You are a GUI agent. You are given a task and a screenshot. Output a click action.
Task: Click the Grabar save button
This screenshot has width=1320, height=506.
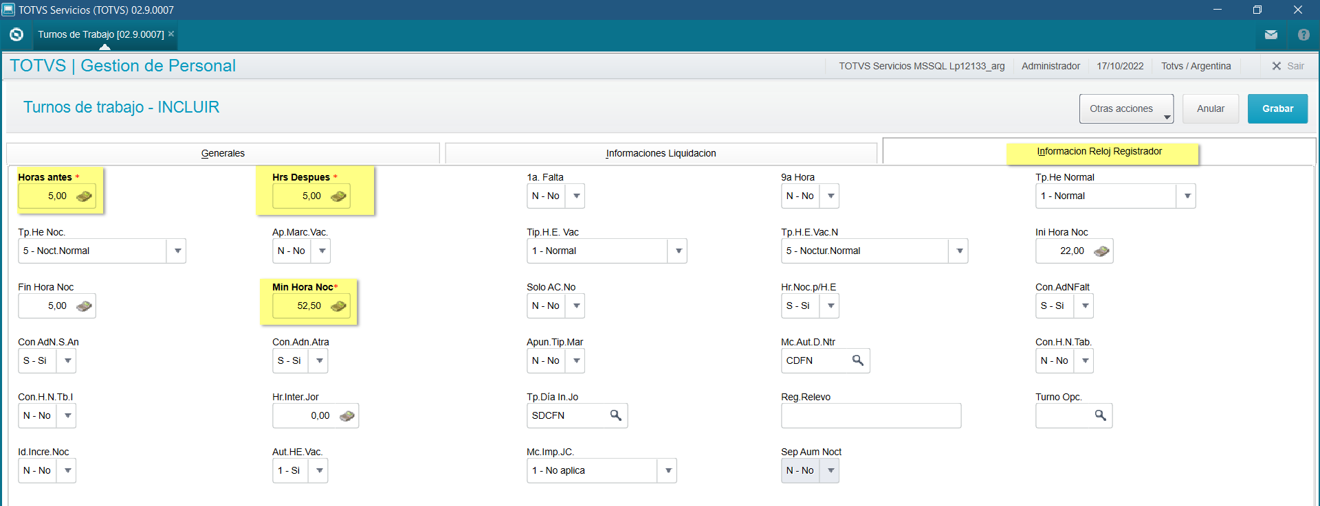[1277, 108]
